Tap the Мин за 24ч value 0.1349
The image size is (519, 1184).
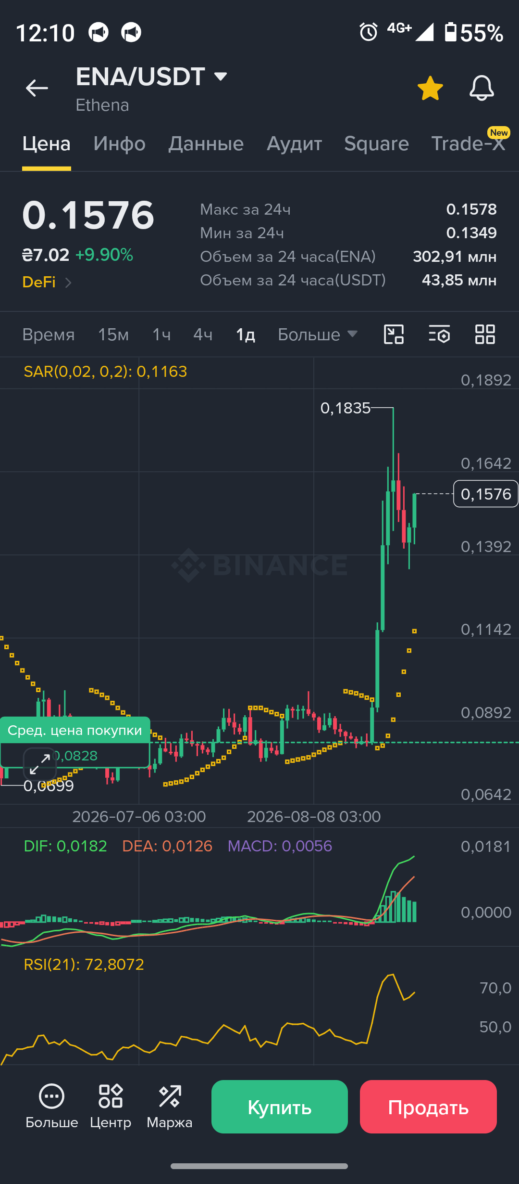(471, 233)
